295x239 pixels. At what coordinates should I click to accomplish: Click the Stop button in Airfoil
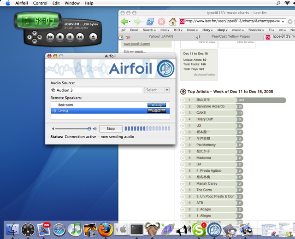(x=111, y=129)
